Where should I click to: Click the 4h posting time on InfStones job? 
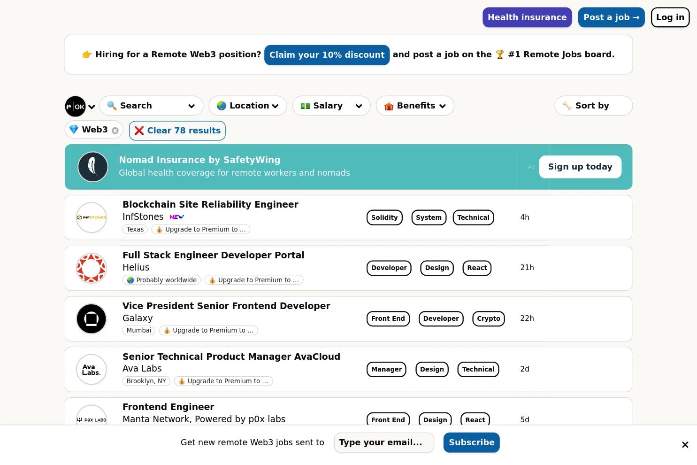[x=525, y=217]
